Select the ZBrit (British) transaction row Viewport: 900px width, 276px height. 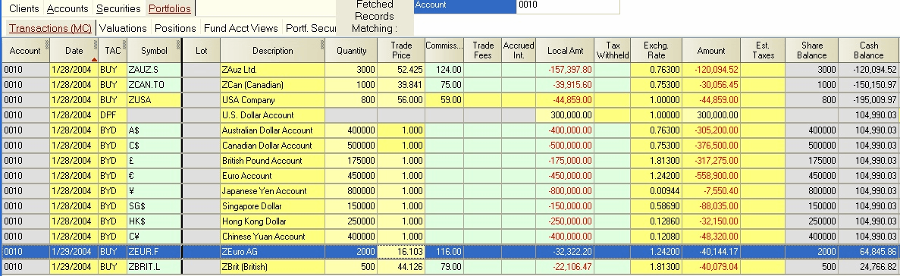(450, 267)
